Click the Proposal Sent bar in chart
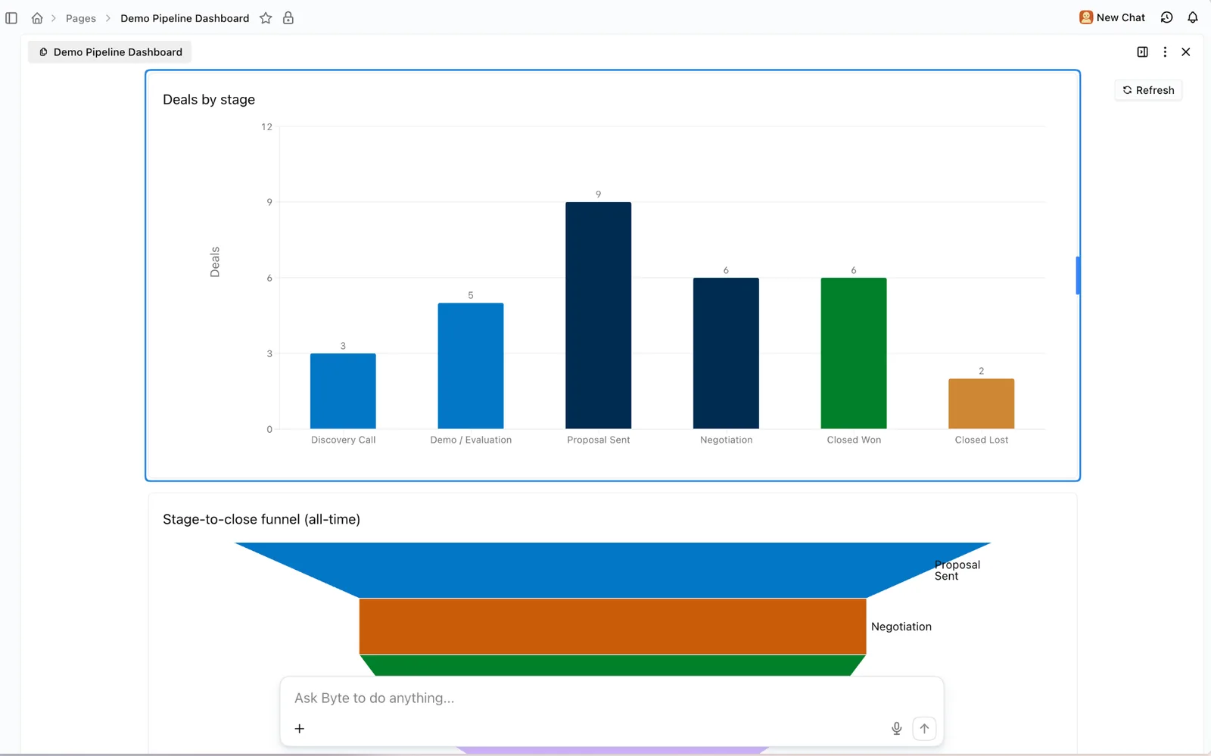This screenshot has width=1211, height=756. pyautogui.click(x=598, y=316)
